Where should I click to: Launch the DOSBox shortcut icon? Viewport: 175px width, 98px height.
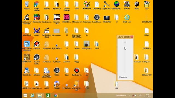point(27,57)
